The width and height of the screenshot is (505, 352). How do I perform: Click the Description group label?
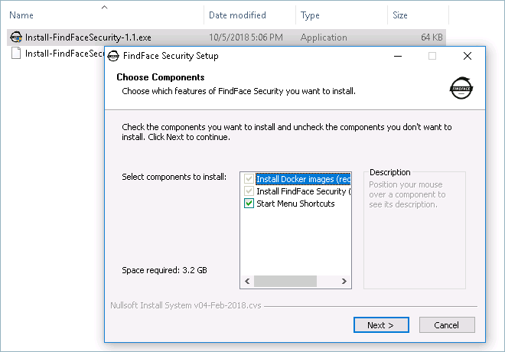tap(389, 172)
